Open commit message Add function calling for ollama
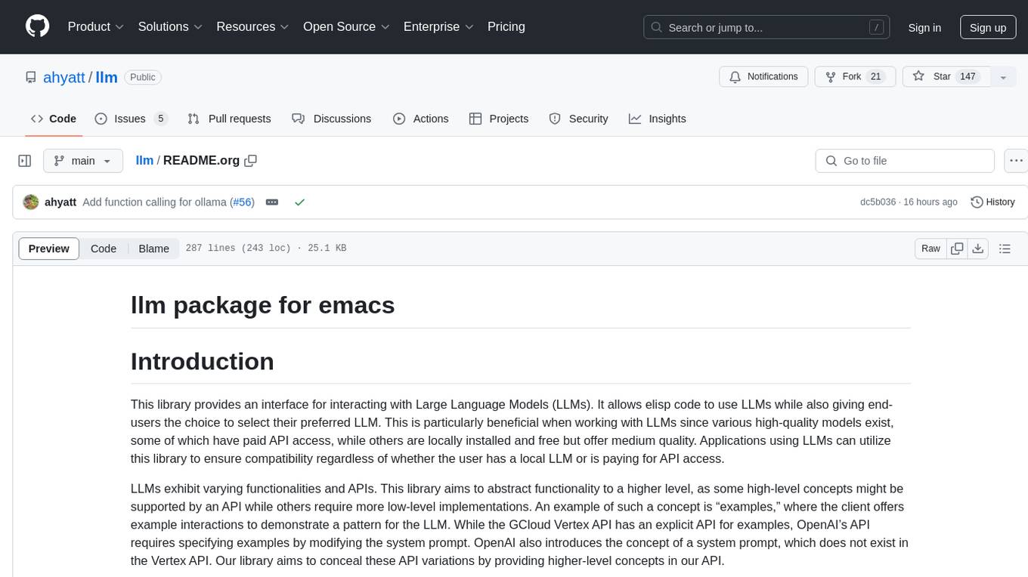 (x=154, y=202)
